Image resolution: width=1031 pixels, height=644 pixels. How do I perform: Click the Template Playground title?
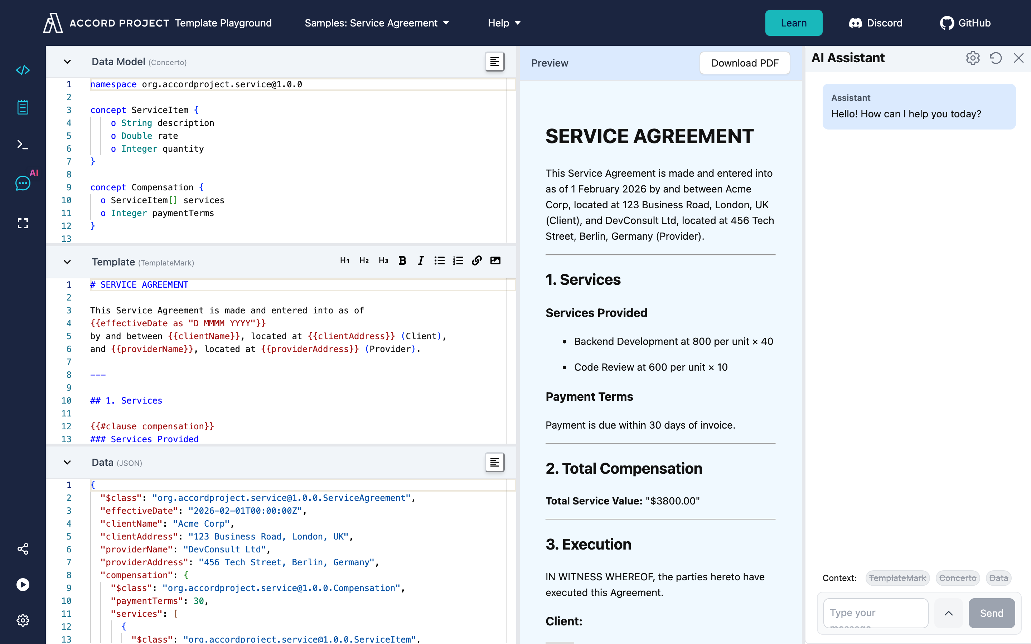(x=223, y=23)
